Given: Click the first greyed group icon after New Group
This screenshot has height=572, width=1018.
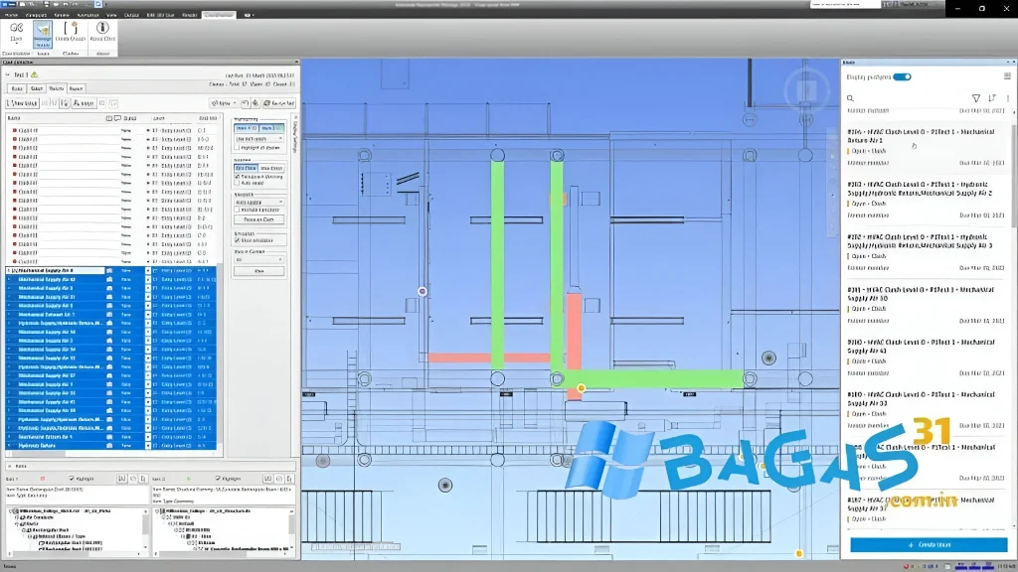Looking at the screenshot, I should [46, 103].
